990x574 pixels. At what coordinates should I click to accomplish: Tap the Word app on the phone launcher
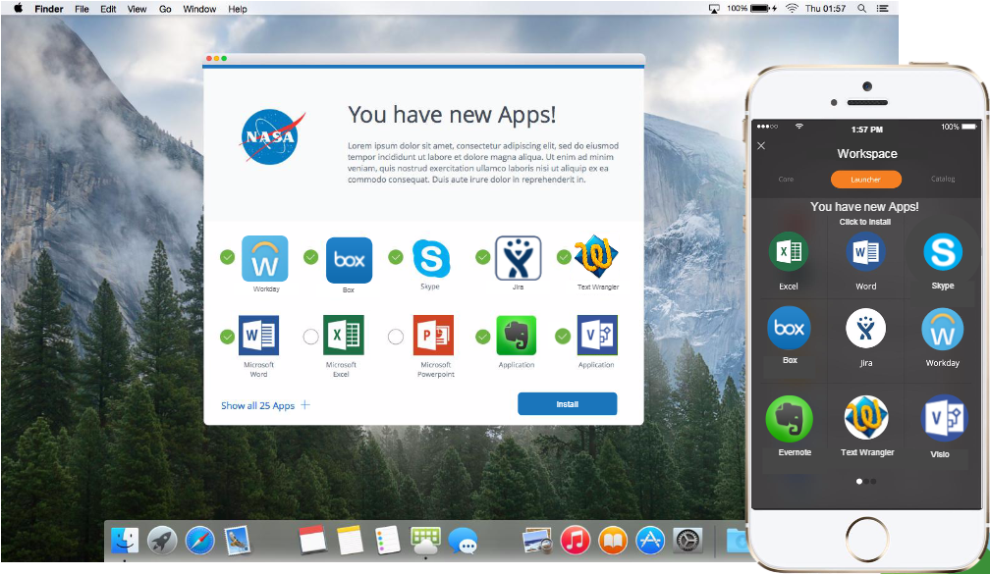pyautogui.click(x=865, y=251)
